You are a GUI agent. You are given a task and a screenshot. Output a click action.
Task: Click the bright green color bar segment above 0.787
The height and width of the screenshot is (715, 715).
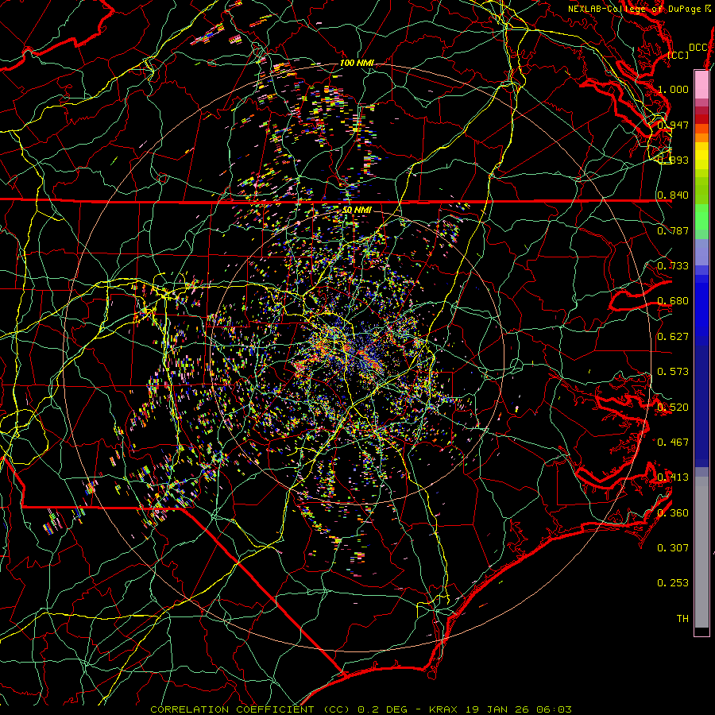click(x=701, y=217)
